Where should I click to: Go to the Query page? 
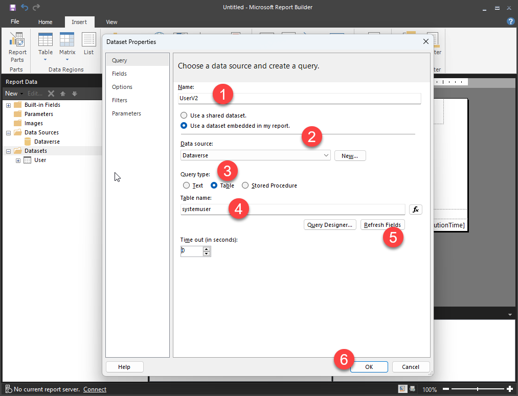137,60
